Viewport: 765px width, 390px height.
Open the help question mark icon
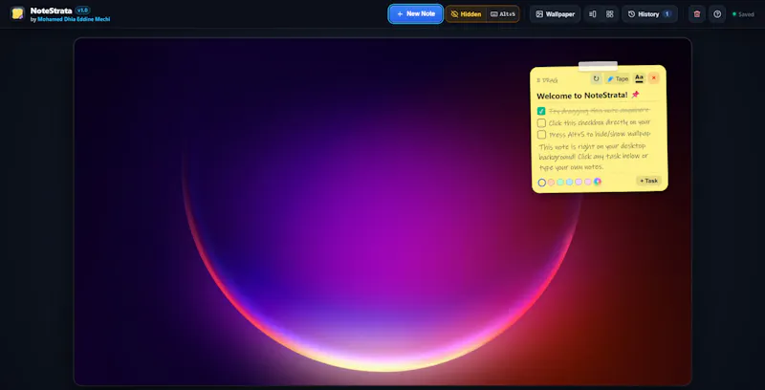point(717,14)
